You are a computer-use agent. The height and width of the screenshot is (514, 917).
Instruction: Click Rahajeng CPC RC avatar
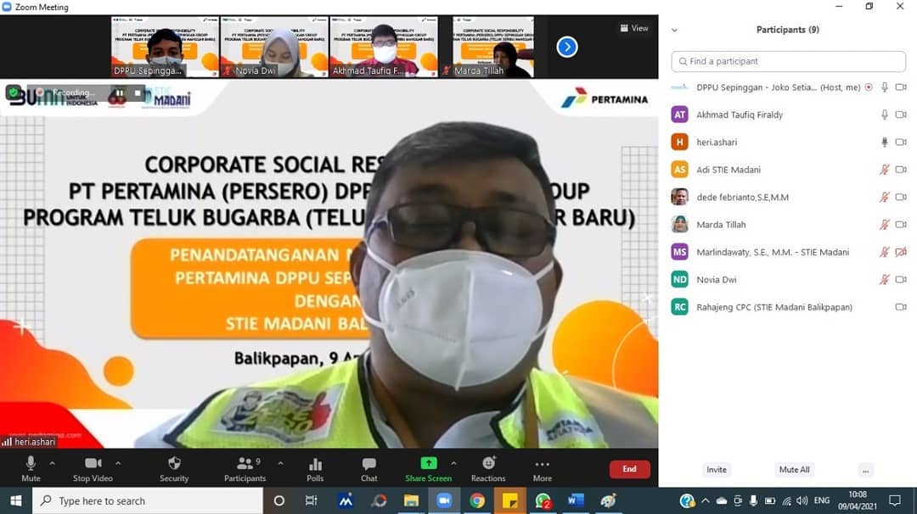pos(679,307)
